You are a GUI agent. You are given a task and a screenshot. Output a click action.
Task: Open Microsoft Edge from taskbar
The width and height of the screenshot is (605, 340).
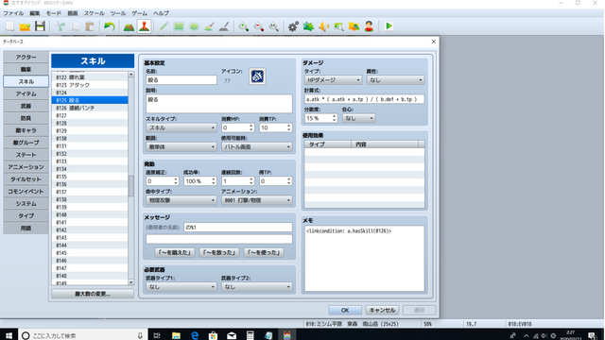point(195,335)
